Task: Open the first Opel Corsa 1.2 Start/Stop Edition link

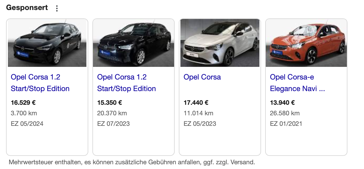Action: click(40, 83)
